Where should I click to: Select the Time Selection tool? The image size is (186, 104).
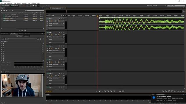tap(38, 5)
